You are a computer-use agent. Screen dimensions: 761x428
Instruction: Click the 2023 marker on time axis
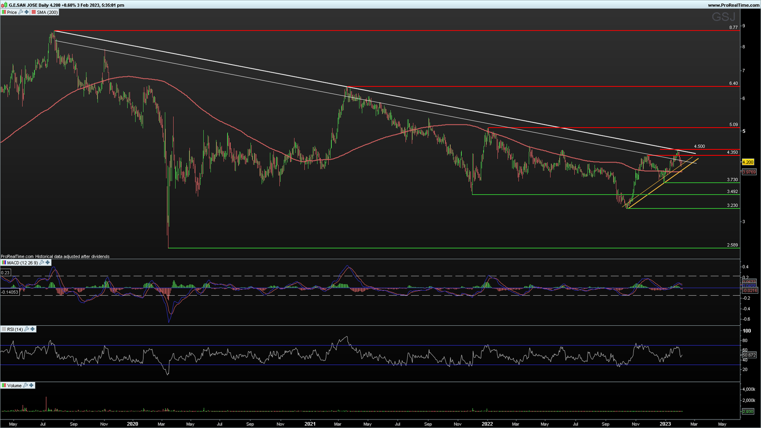coord(665,424)
